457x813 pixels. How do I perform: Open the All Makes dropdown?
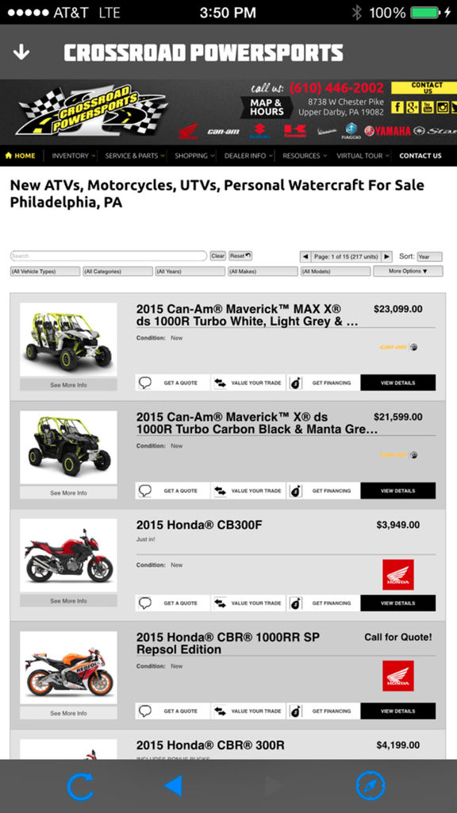click(263, 272)
